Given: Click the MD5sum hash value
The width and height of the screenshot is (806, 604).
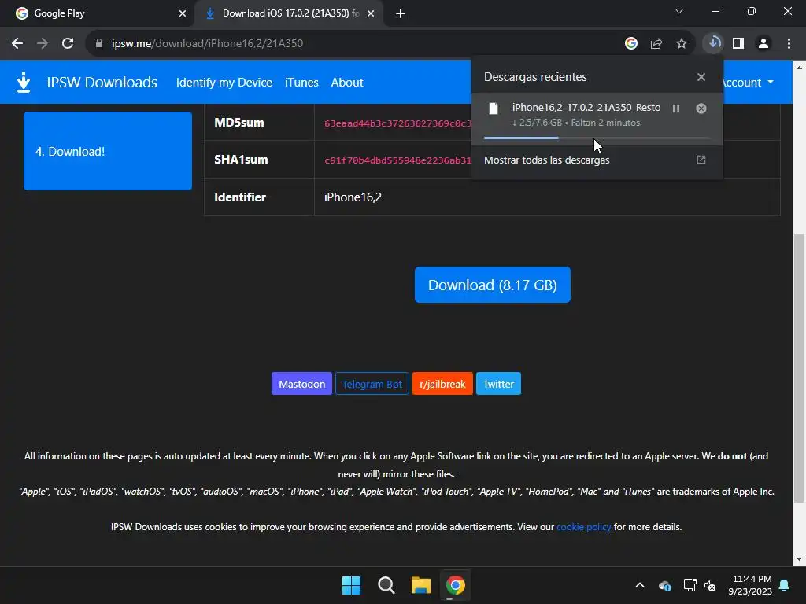Looking at the screenshot, I should pyautogui.click(x=397, y=123).
